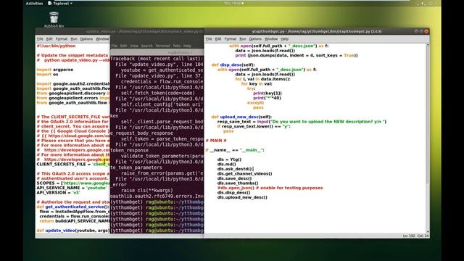The image size is (464, 261).
Task: Open the terminal's Search menu
Action: tap(146, 46)
